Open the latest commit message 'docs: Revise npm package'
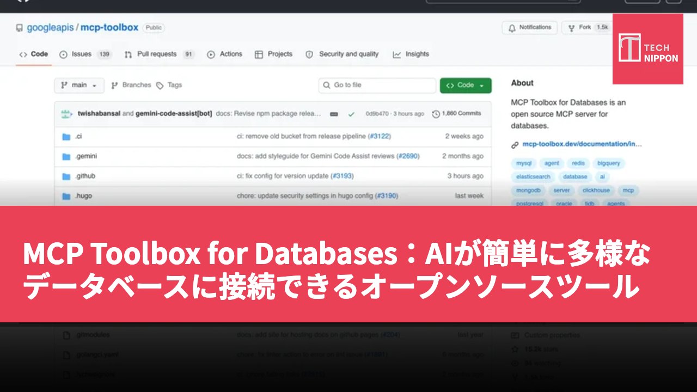 click(268, 114)
